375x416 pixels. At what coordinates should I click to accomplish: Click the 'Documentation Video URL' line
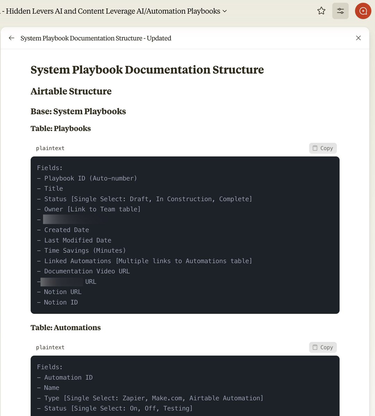click(83, 271)
